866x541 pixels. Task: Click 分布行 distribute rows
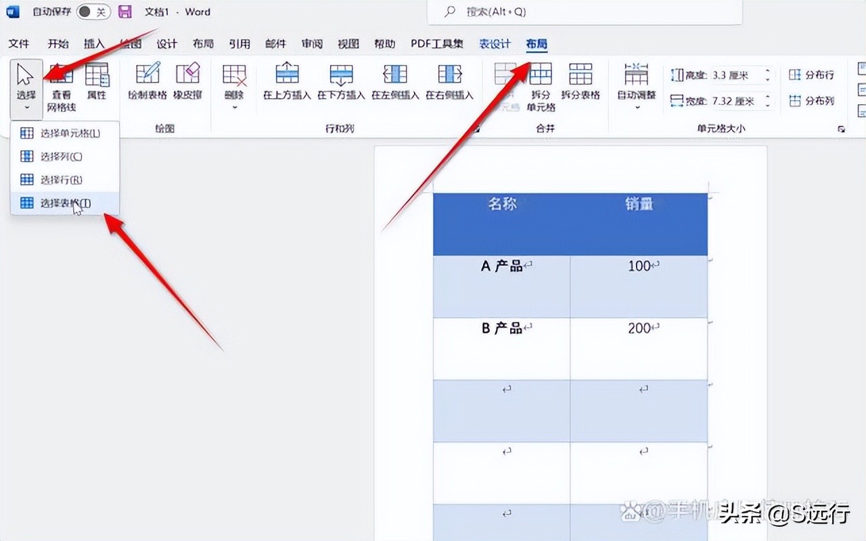[811, 75]
